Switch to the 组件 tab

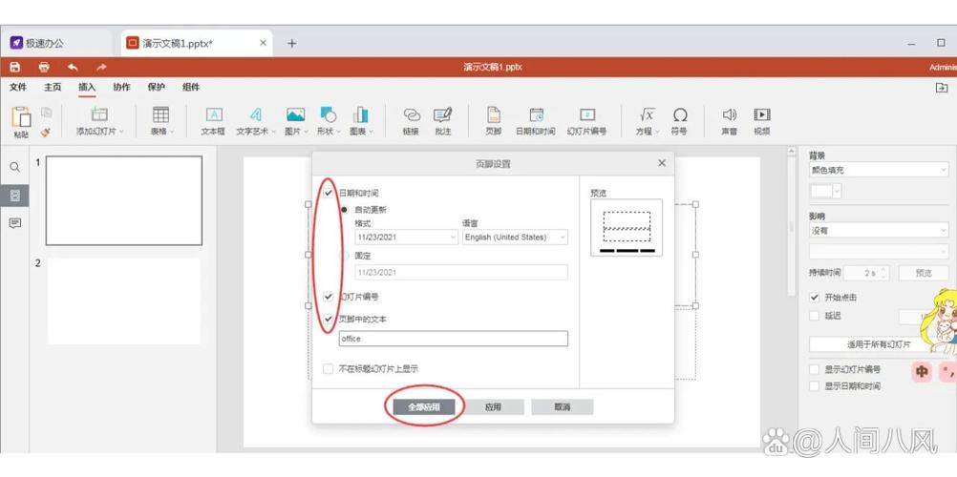tap(191, 87)
